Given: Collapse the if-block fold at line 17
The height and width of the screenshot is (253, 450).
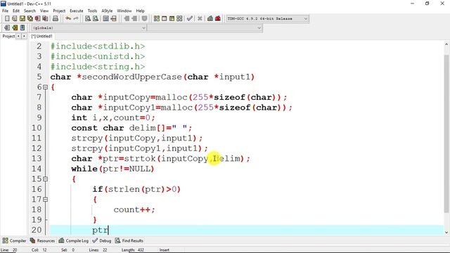Looking at the screenshot, I should [x=45, y=200].
